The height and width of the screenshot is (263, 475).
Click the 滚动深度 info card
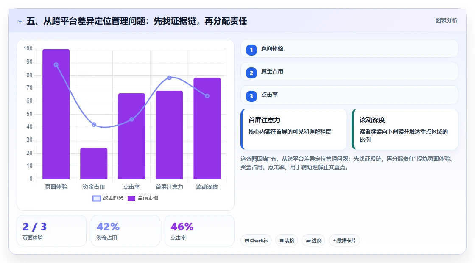tap(405, 129)
